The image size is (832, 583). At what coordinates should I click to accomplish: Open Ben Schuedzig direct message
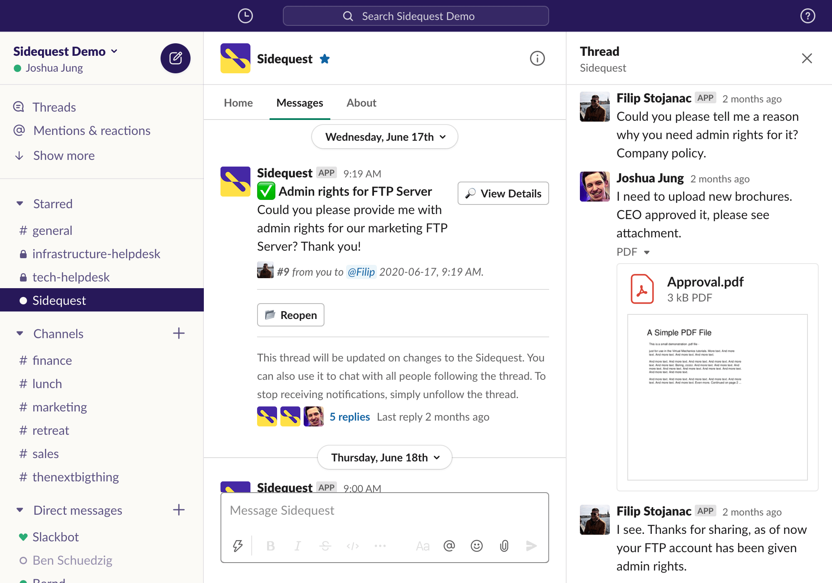tap(102, 560)
